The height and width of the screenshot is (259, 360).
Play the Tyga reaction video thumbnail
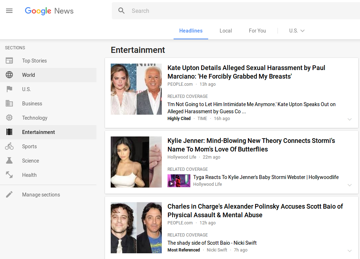pyautogui.click(x=179, y=181)
